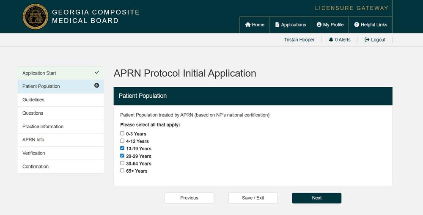Screen dimensions: 423x215
Task: Click the Applications document icon
Action: pos(277,25)
